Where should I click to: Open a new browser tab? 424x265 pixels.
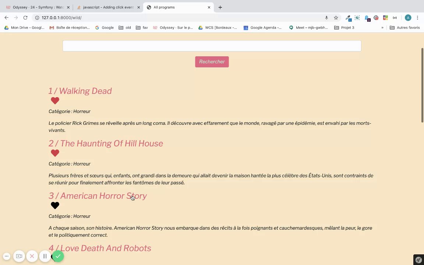click(220, 7)
